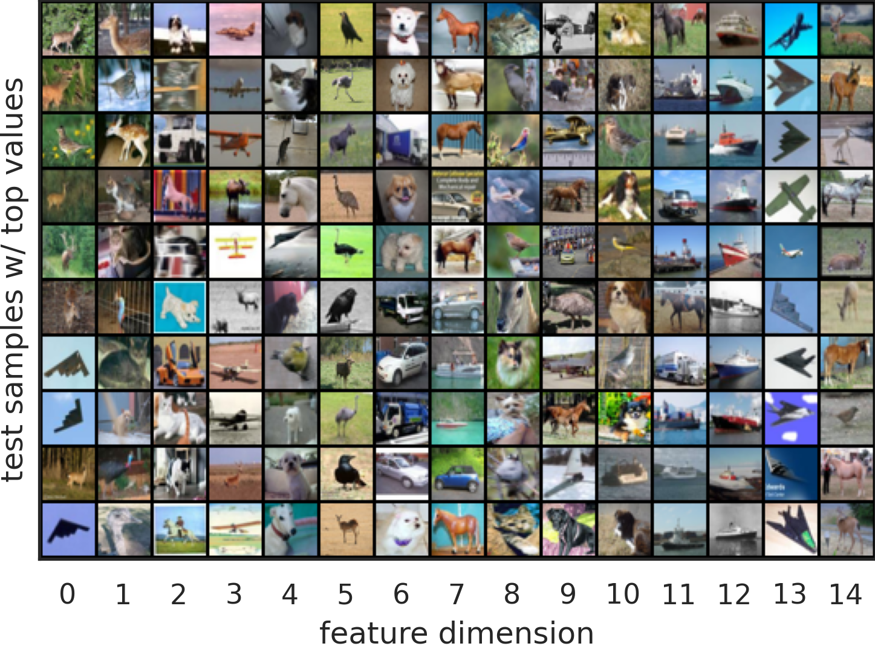
Task: Select the x-axis tick label '13'
Action: 790,594
